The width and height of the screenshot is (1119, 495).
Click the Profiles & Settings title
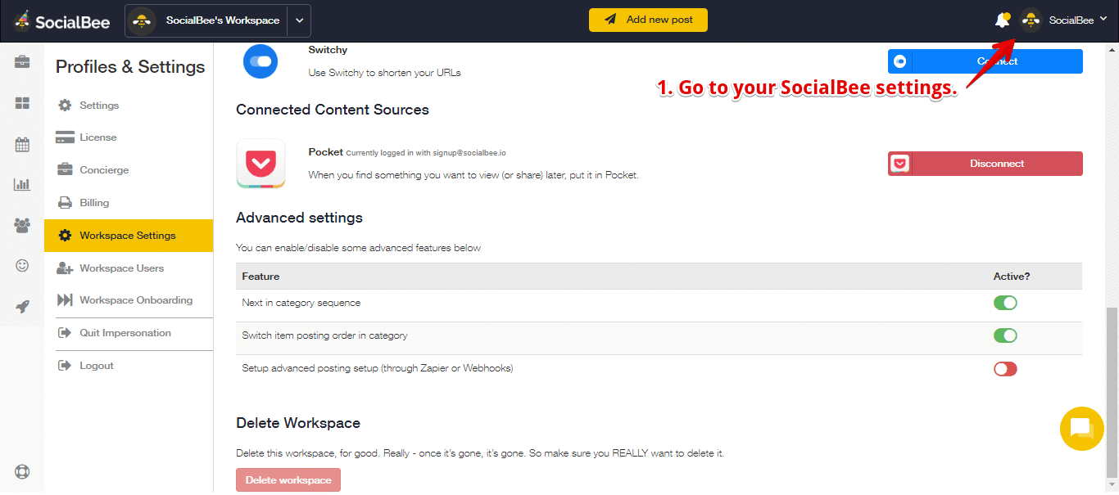coord(130,67)
